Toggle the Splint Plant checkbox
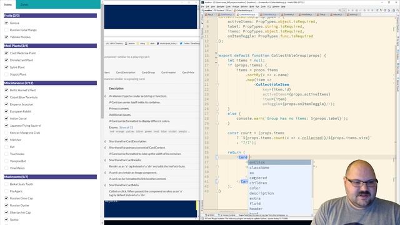This screenshot has width=400, height=225. click(x=6, y=67)
